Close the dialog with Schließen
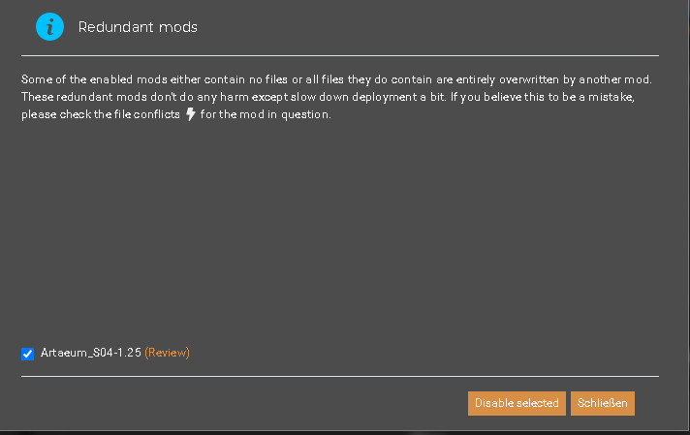The image size is (690, 435). point(602,403)
